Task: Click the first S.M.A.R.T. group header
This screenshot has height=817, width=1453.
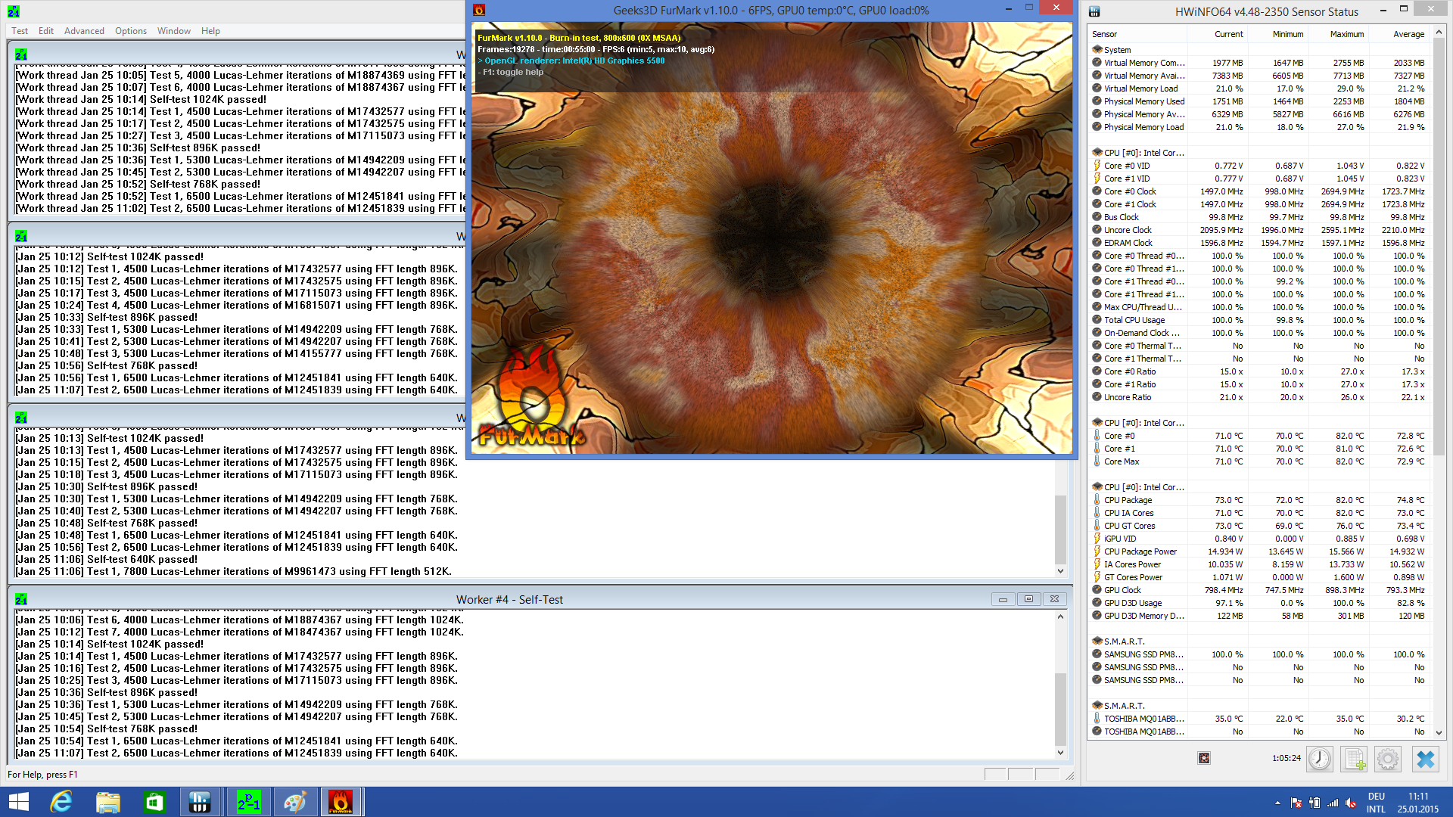Action: [x=1124, y=641]
